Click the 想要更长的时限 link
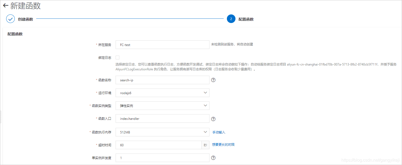Screen dimensions: 402x165 [224, 145]
